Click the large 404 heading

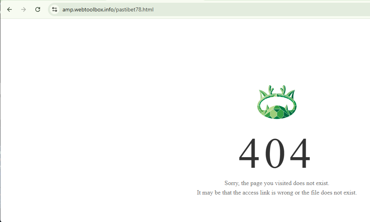pyautogui.click(x=275, y=153)
